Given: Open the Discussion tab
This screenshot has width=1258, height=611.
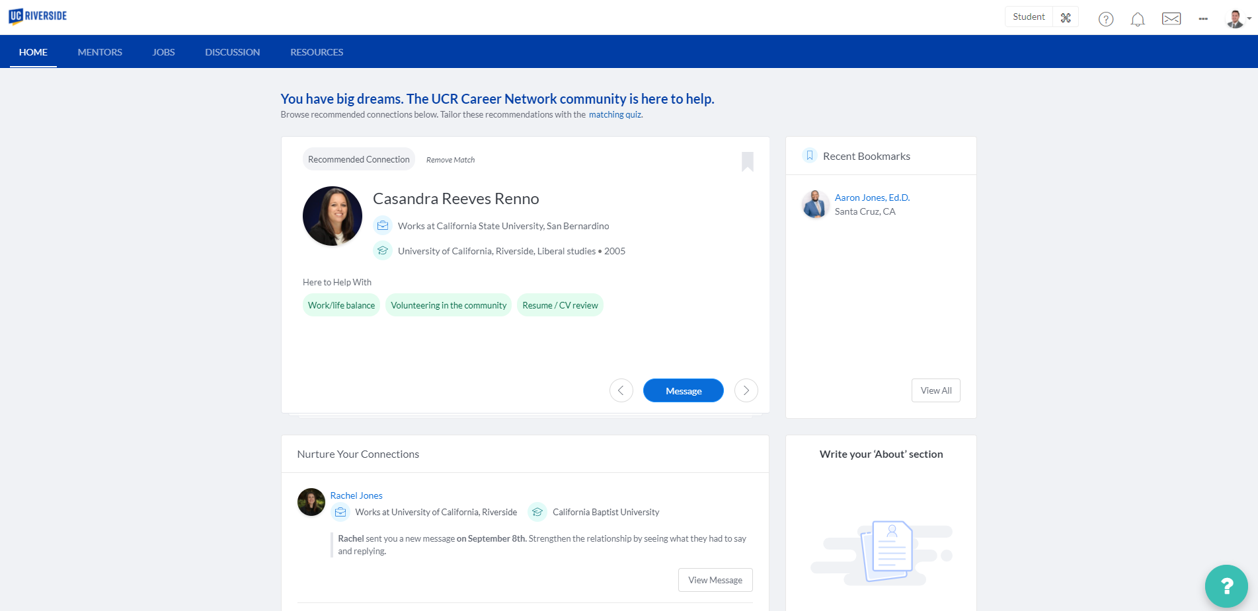Looking at the screenshot, I should point(232,52).
